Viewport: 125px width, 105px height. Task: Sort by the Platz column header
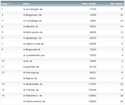(x=4, y=4)
